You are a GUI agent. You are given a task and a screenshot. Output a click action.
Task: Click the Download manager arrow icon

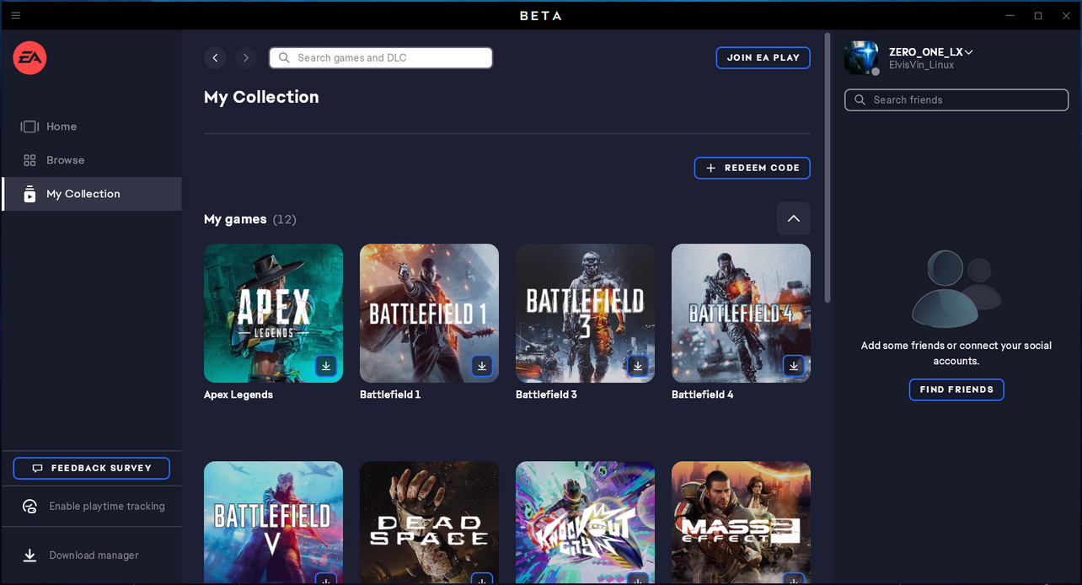click(29, 555)
